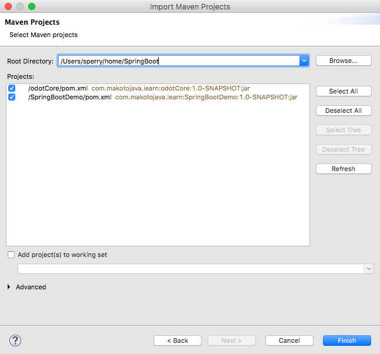This screenshot has height=354, width=380.
Task: Select the /odotCore/pom.xml row text
Action: tap(58, 88)
